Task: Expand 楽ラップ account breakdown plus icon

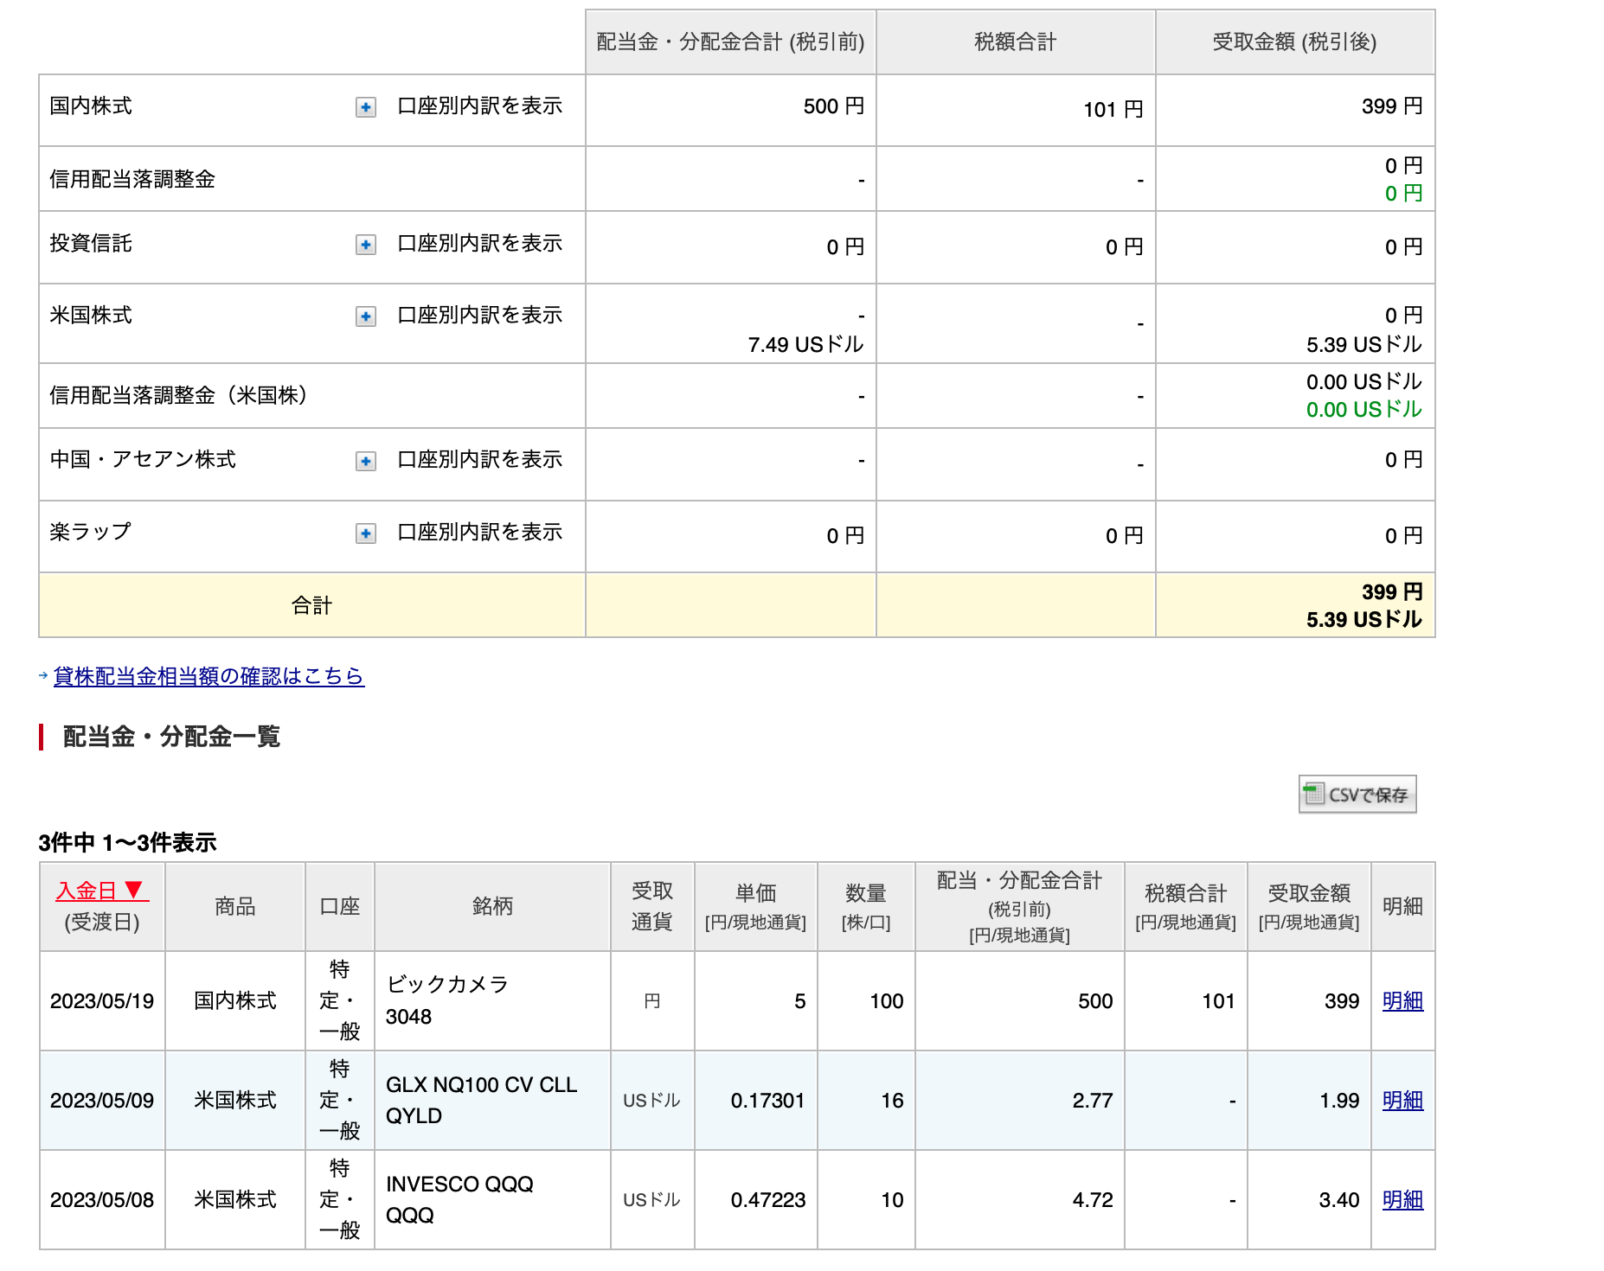Action: pos(366,533)
